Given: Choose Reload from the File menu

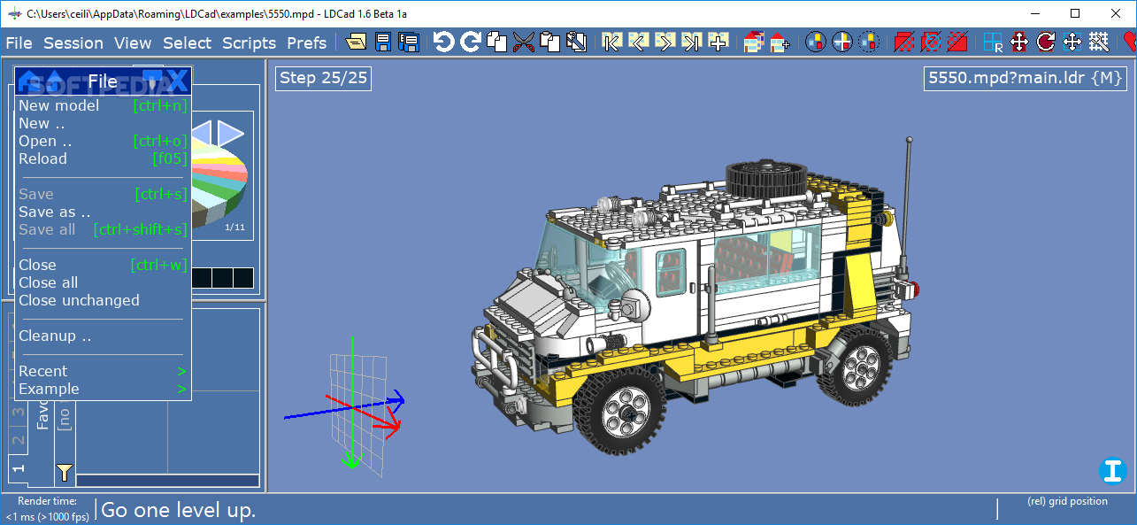Looking at the screenshot, I should tap(103, 158).
